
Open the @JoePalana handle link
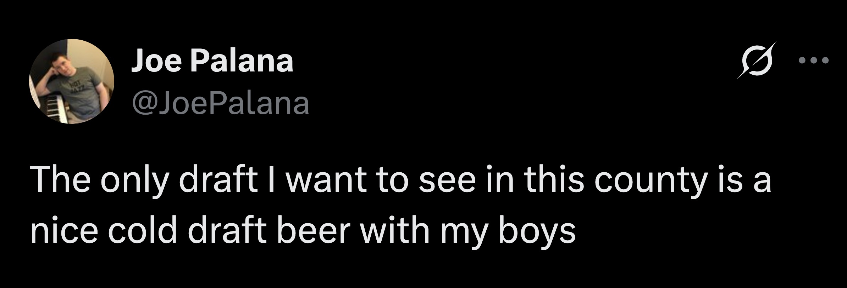(220, 104)
